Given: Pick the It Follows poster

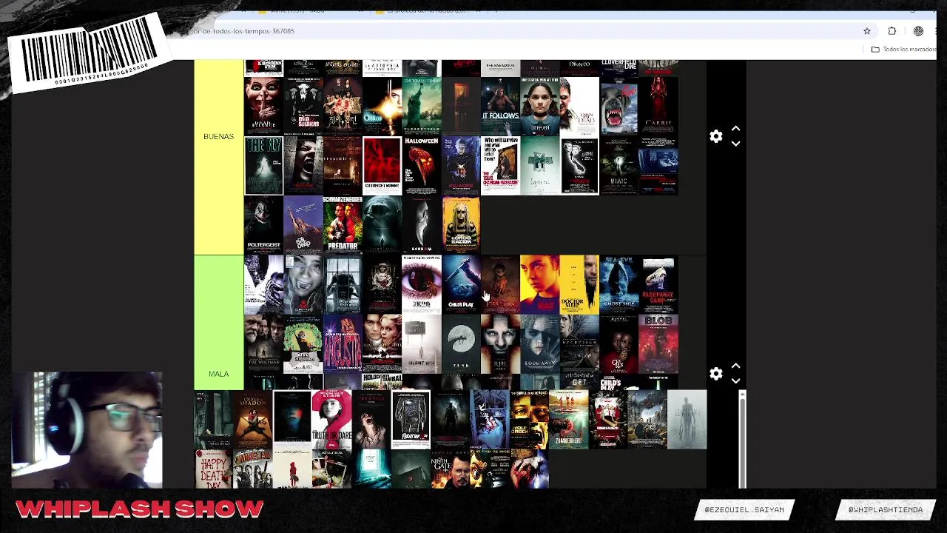Looking at the screenshot, I should [x=500, y=106].
